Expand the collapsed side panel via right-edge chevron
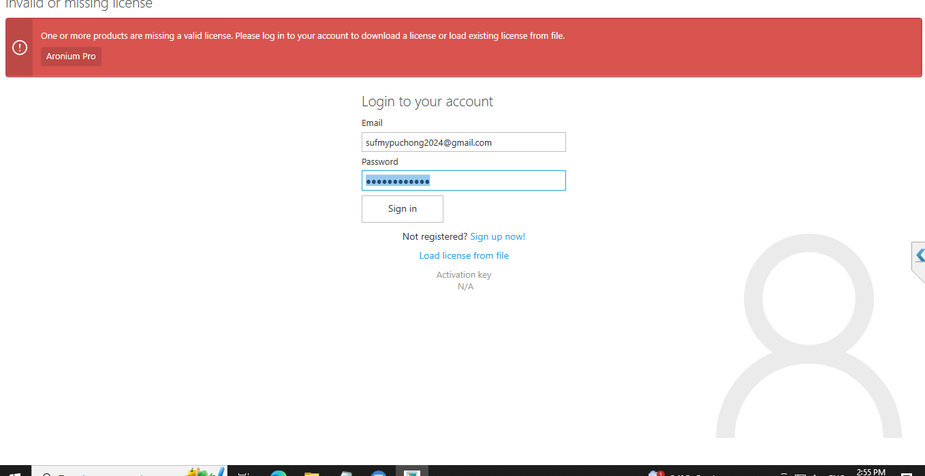925x476 pixels. coord(920,256)
